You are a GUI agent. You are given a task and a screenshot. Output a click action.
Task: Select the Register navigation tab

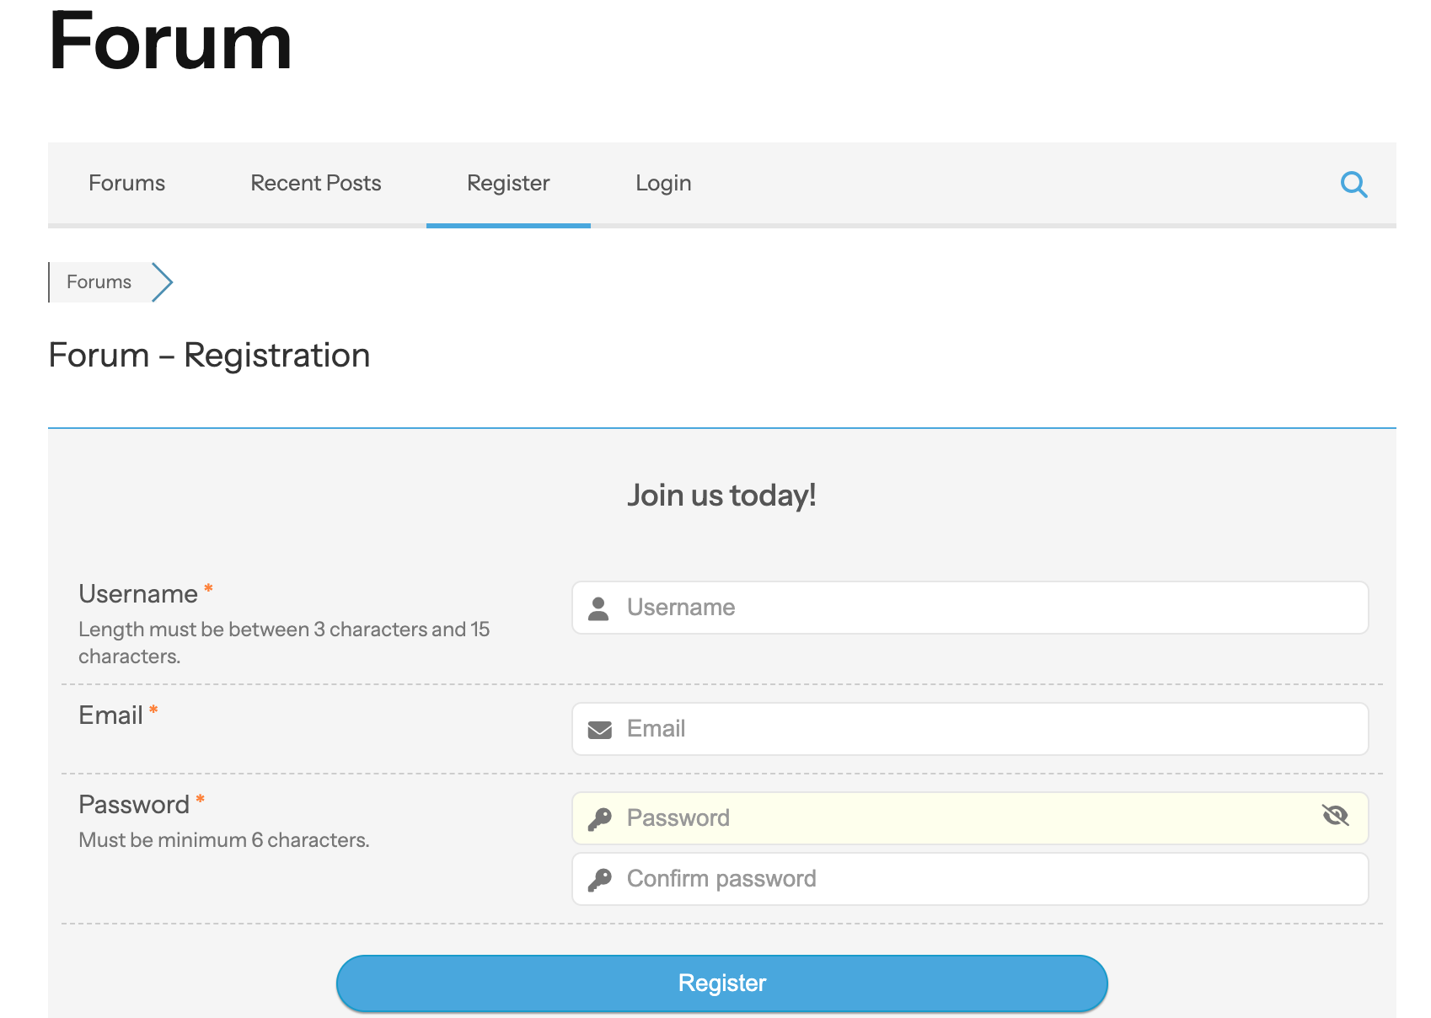[x=508, y=183]
